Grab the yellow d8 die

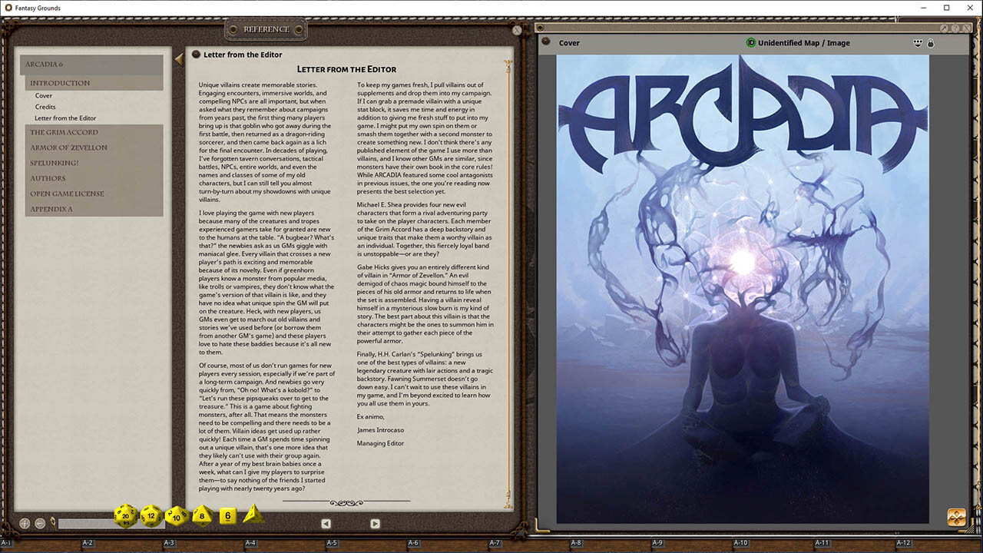[203, 515]
